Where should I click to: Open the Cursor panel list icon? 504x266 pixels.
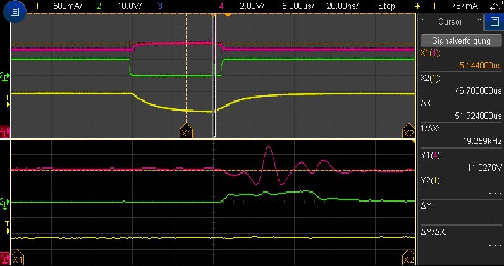pyautogui.click(x=494, y=21)
